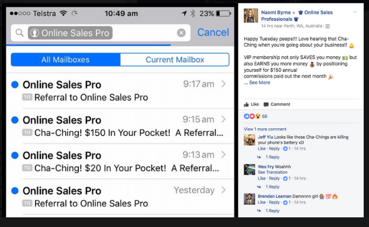Tap the magnifying glass search icon
The image size is (369, 227).
[x=19, y=33]
